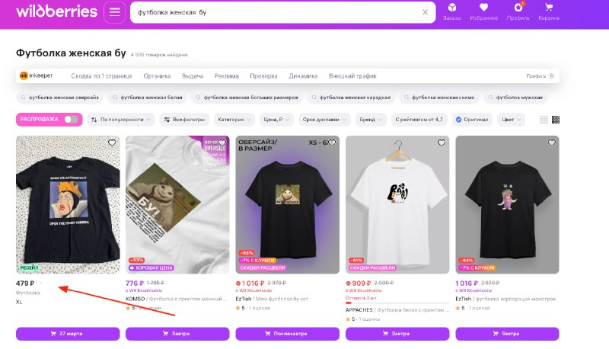Image resolution: width=609 pixels, height=349 pixels.
Task: Expand the Категория filter dropdown
Action: coord(234,120)
